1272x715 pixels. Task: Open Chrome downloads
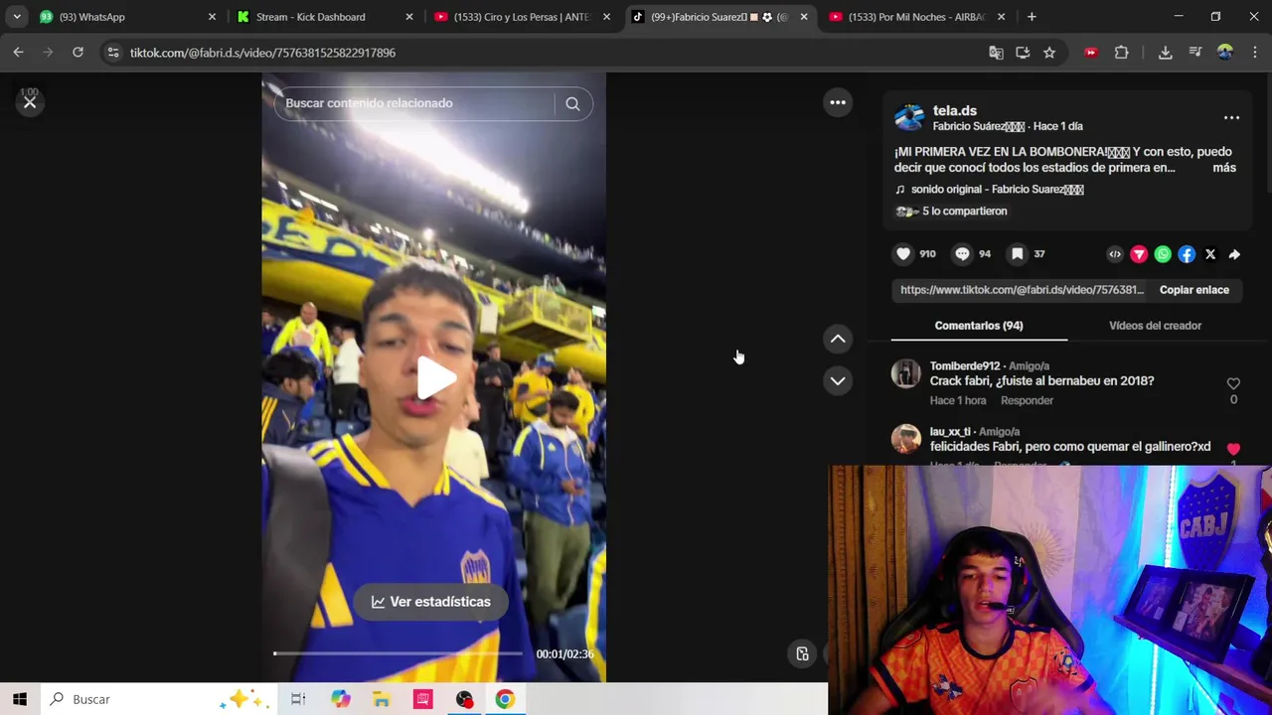[x=1166, y=53]
